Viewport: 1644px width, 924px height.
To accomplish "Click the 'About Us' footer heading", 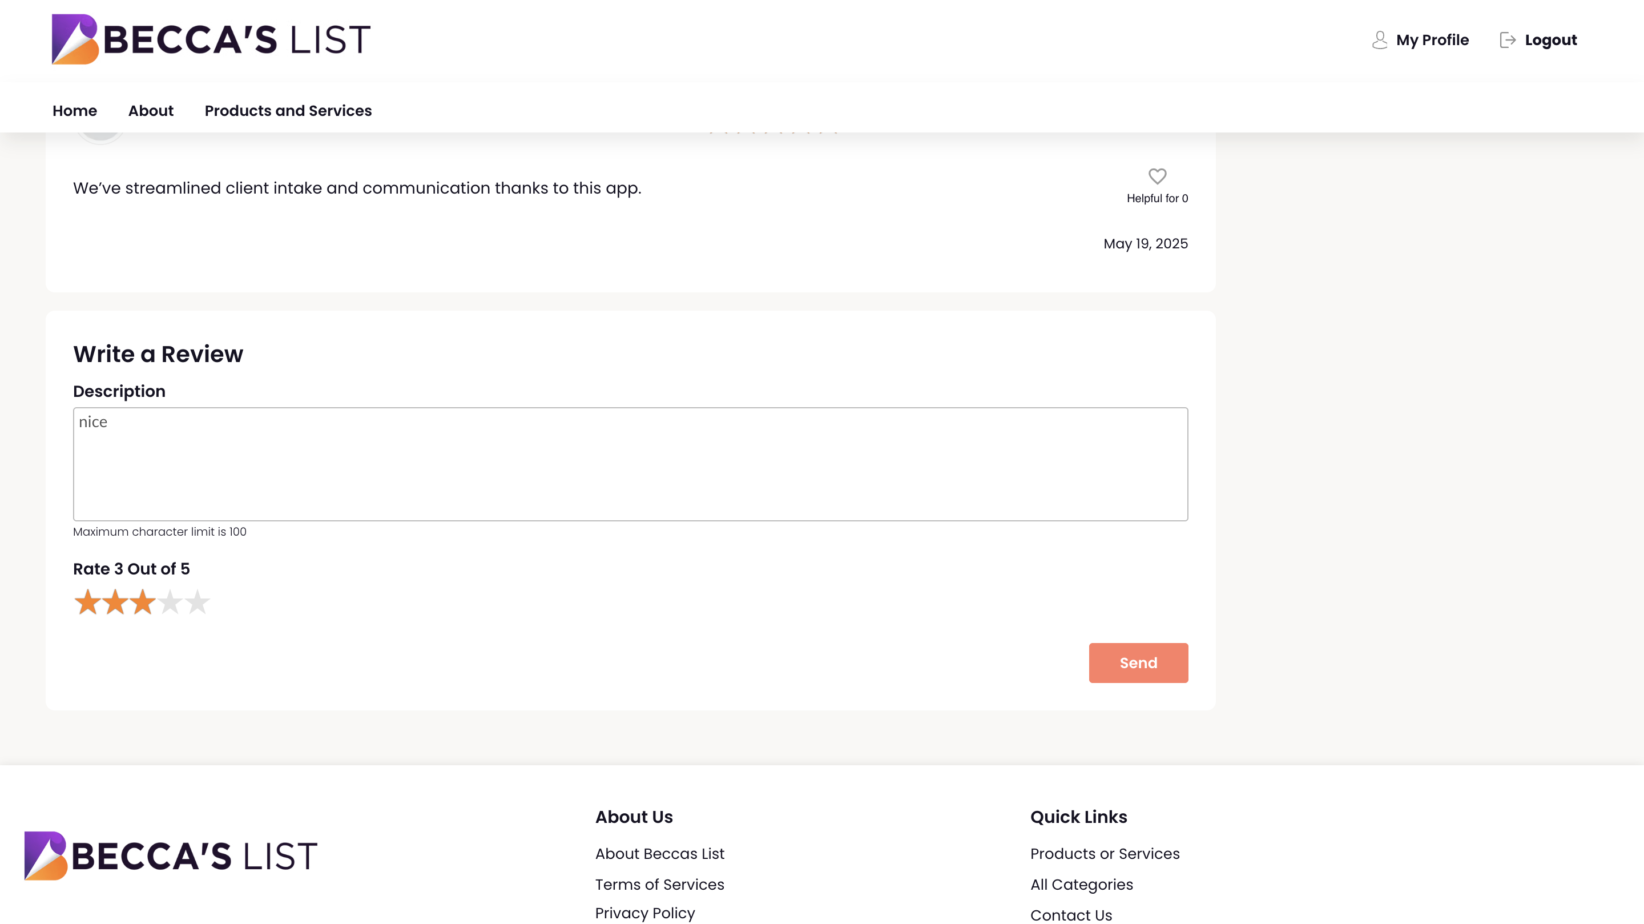I will tap(634, 817).
